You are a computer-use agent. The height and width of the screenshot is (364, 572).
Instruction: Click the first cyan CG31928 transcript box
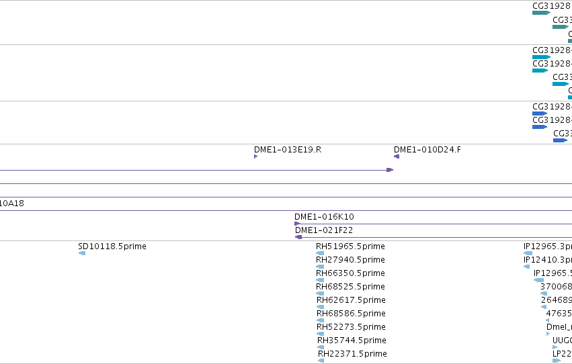(541, 57)
